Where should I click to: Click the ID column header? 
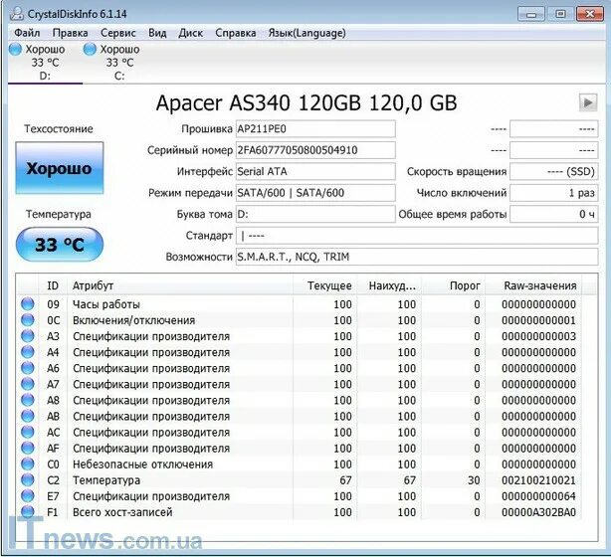point(53,285)
